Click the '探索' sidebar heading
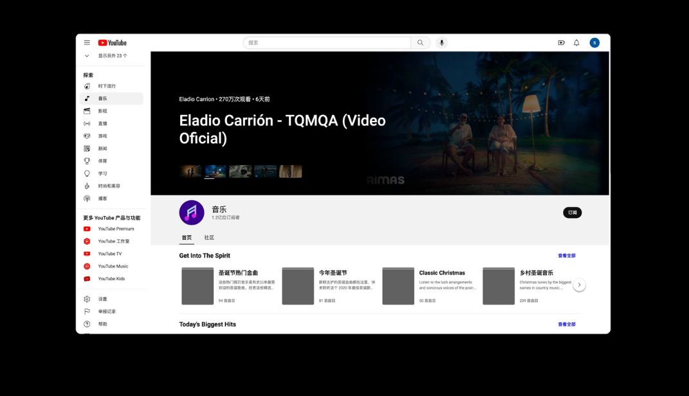Screen dimensions: 689x396 (88, 75)
